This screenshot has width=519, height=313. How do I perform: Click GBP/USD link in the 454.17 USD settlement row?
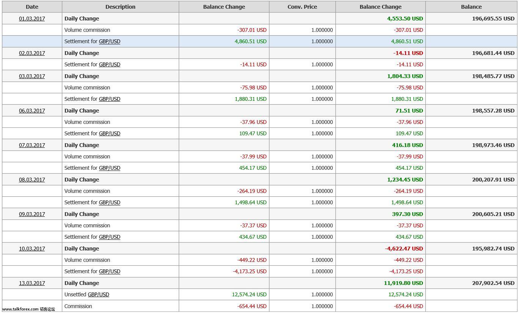(x=110, y=168)
